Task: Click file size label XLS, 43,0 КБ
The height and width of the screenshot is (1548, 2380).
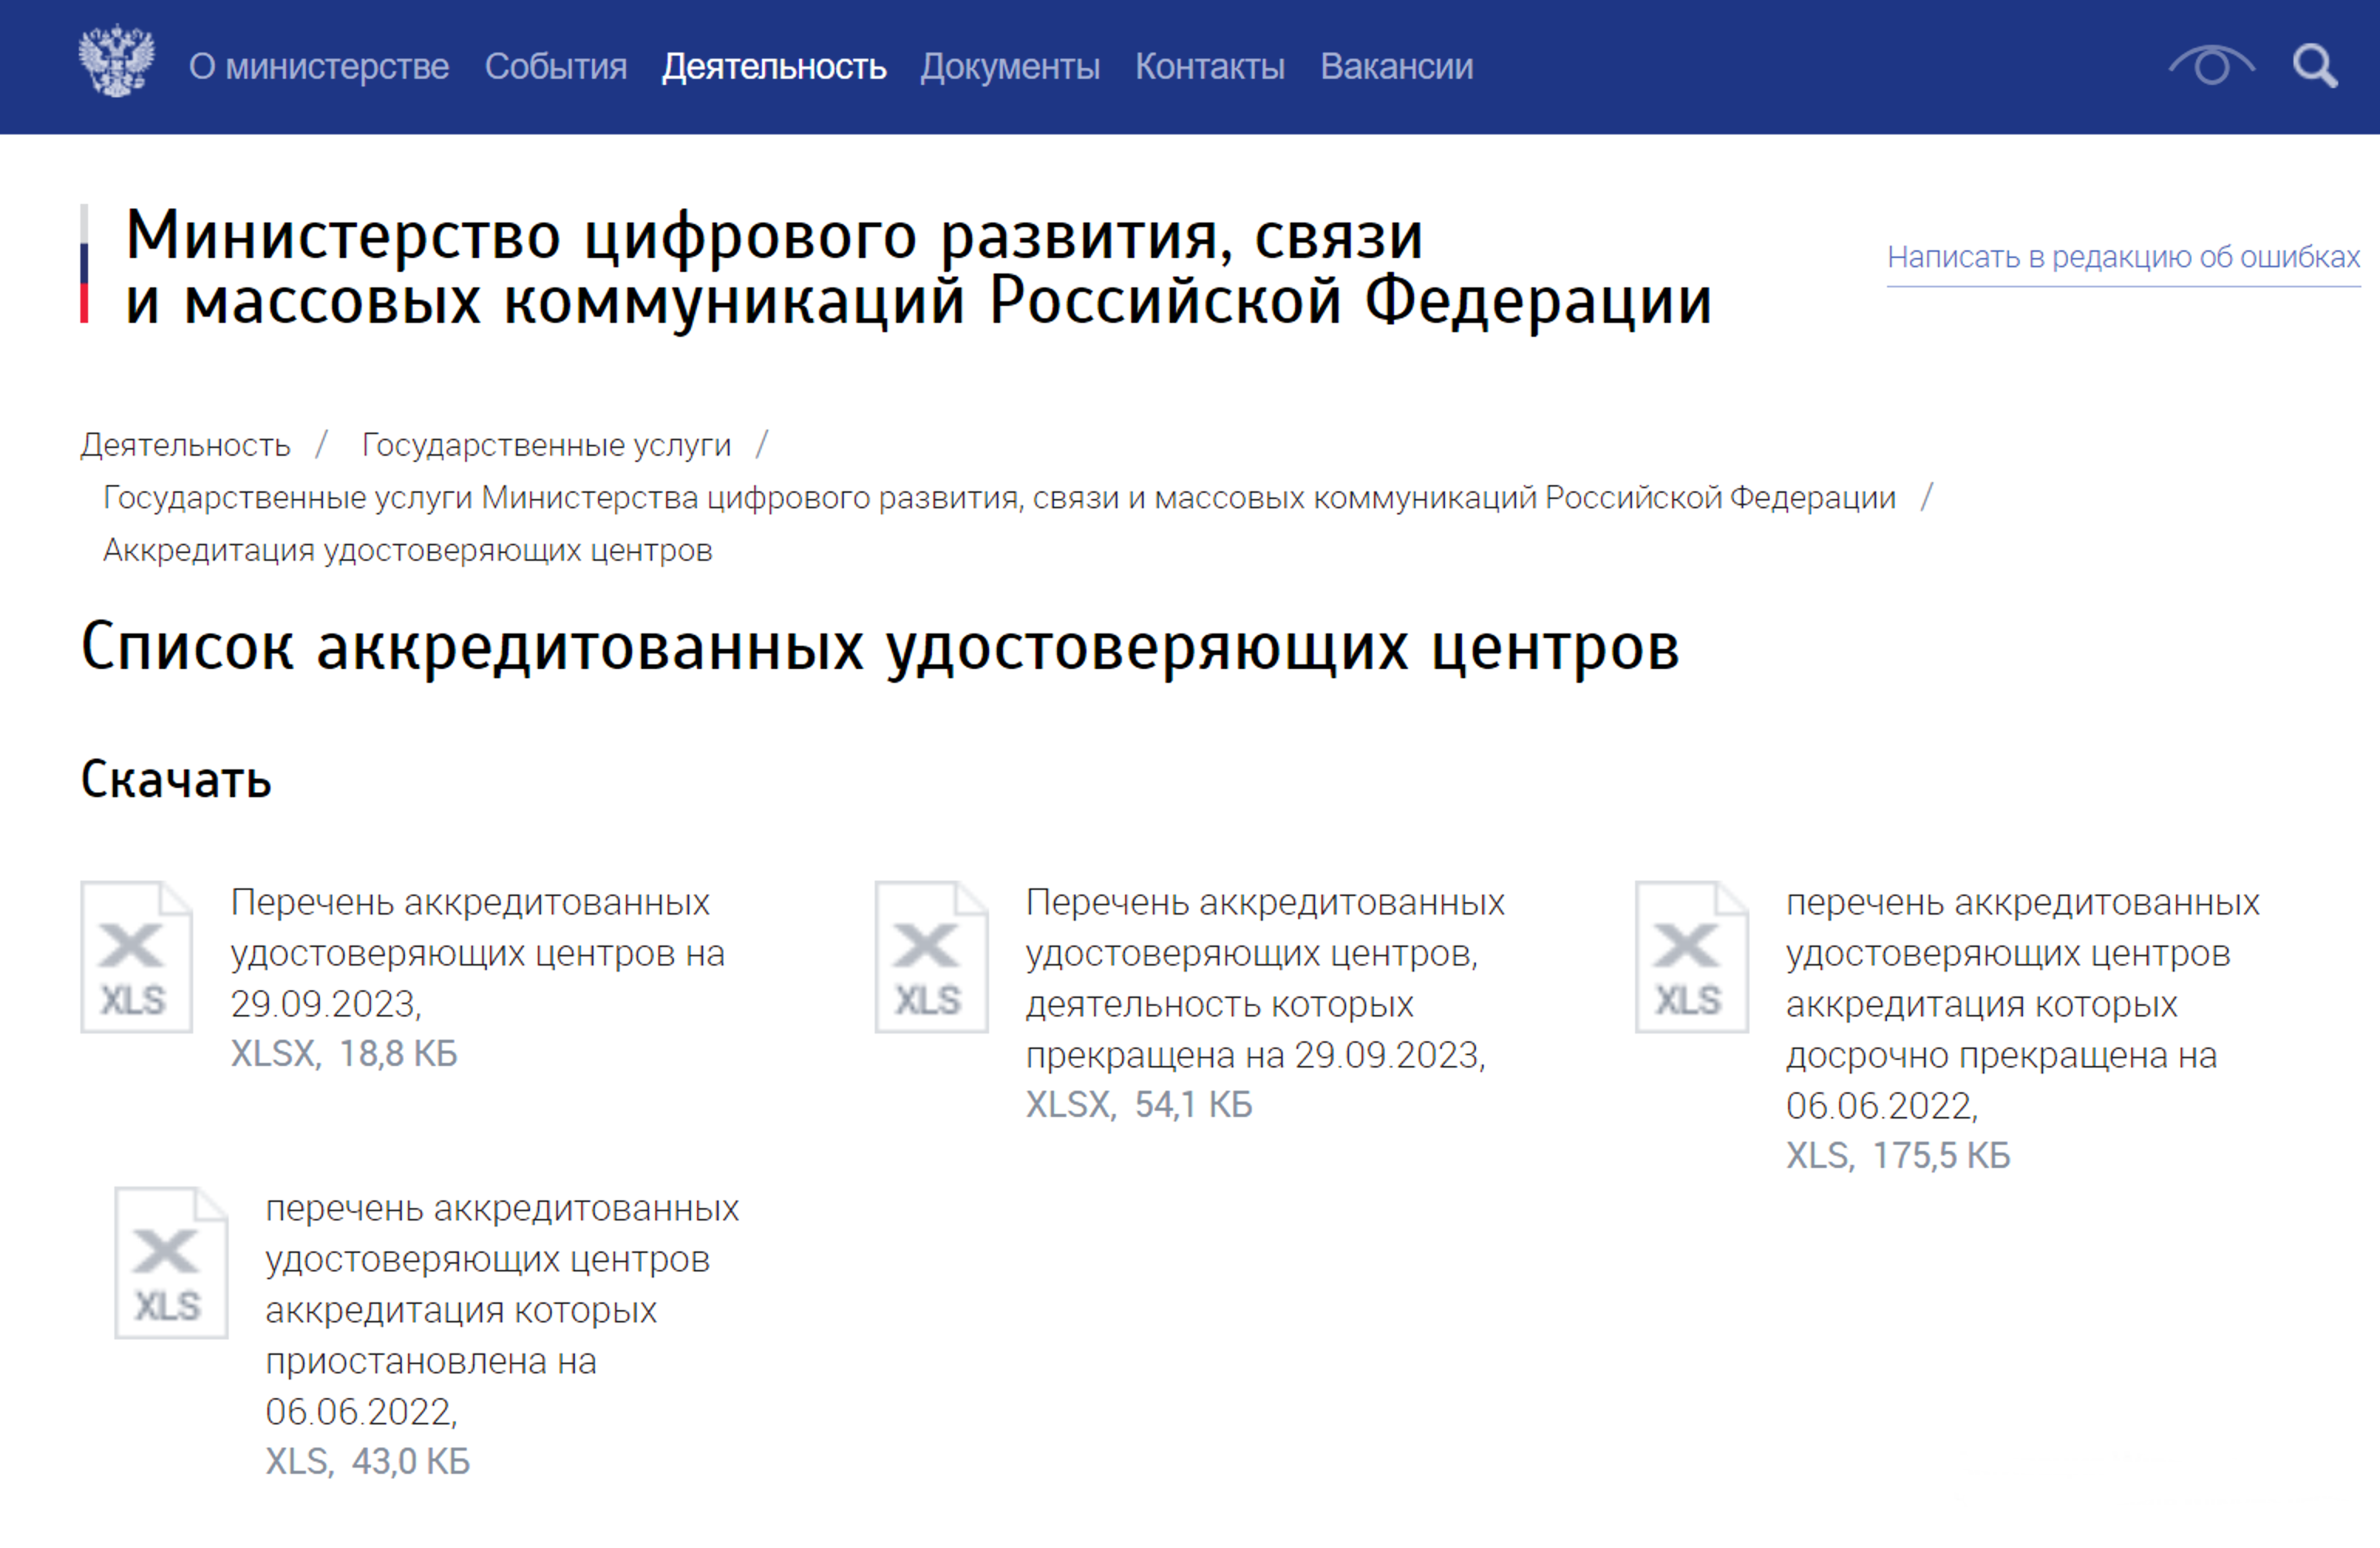Action: (x=367, y=1462)
